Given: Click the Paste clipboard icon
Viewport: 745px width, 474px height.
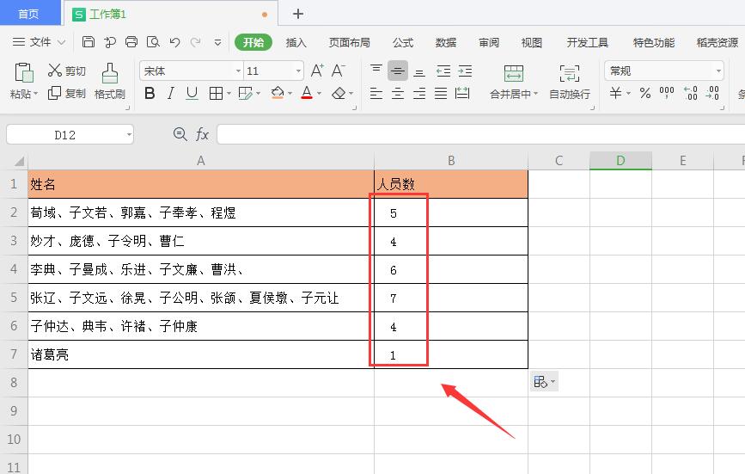Looking at the screenshot, I should pyautogui.click(x=24, y=73).
